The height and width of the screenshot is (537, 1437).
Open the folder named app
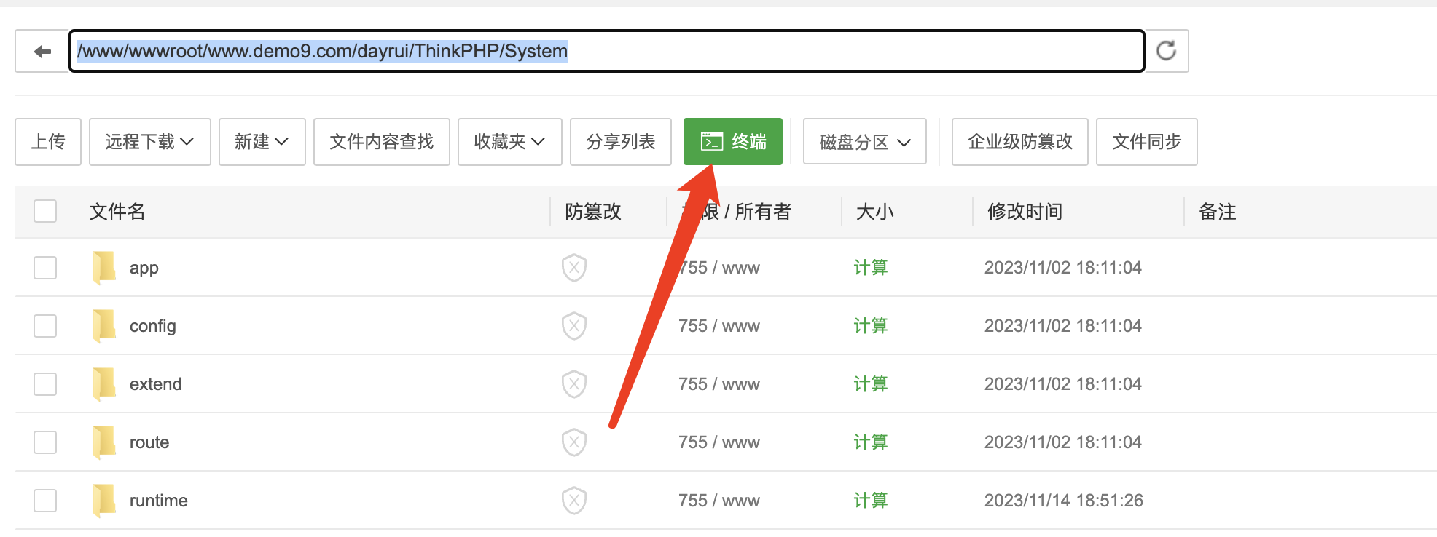[144, 268]
